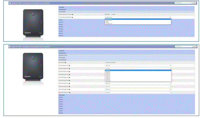
Task: Select the Disabled radio in the bottom screenshot
Action: 111,63
